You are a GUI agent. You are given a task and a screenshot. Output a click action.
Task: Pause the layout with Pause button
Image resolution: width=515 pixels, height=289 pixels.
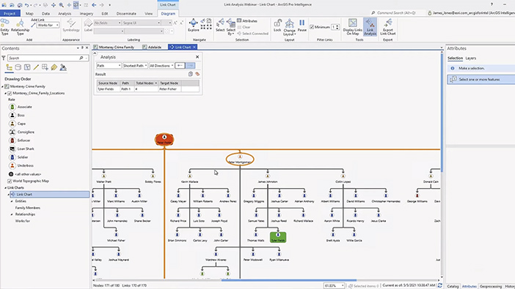[302, 25]
